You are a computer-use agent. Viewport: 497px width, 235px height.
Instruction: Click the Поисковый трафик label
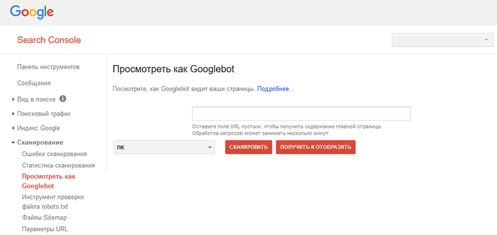coord(44,114)
